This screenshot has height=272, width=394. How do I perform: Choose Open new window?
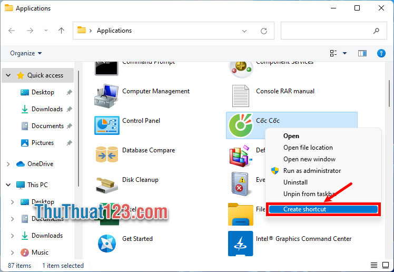pyautogui.click(x=310, y=159)
